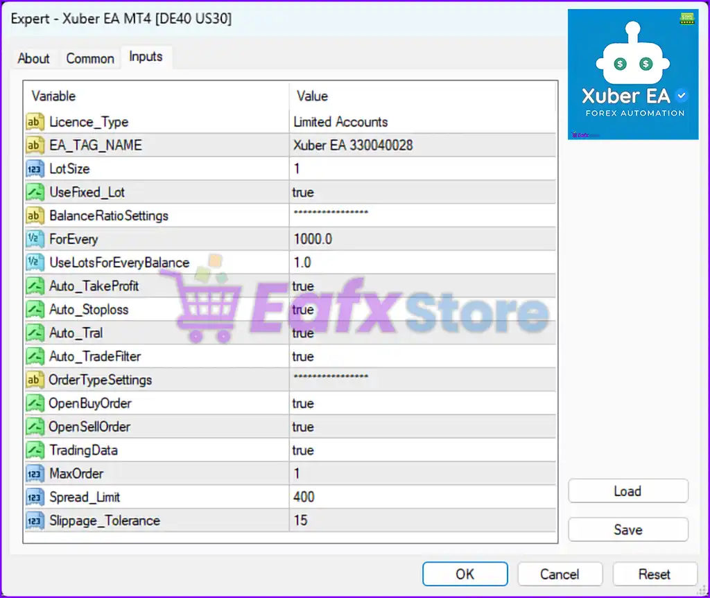
Task: Click the string icon beside OrderTypeSettings
Action: coord(35,380)
